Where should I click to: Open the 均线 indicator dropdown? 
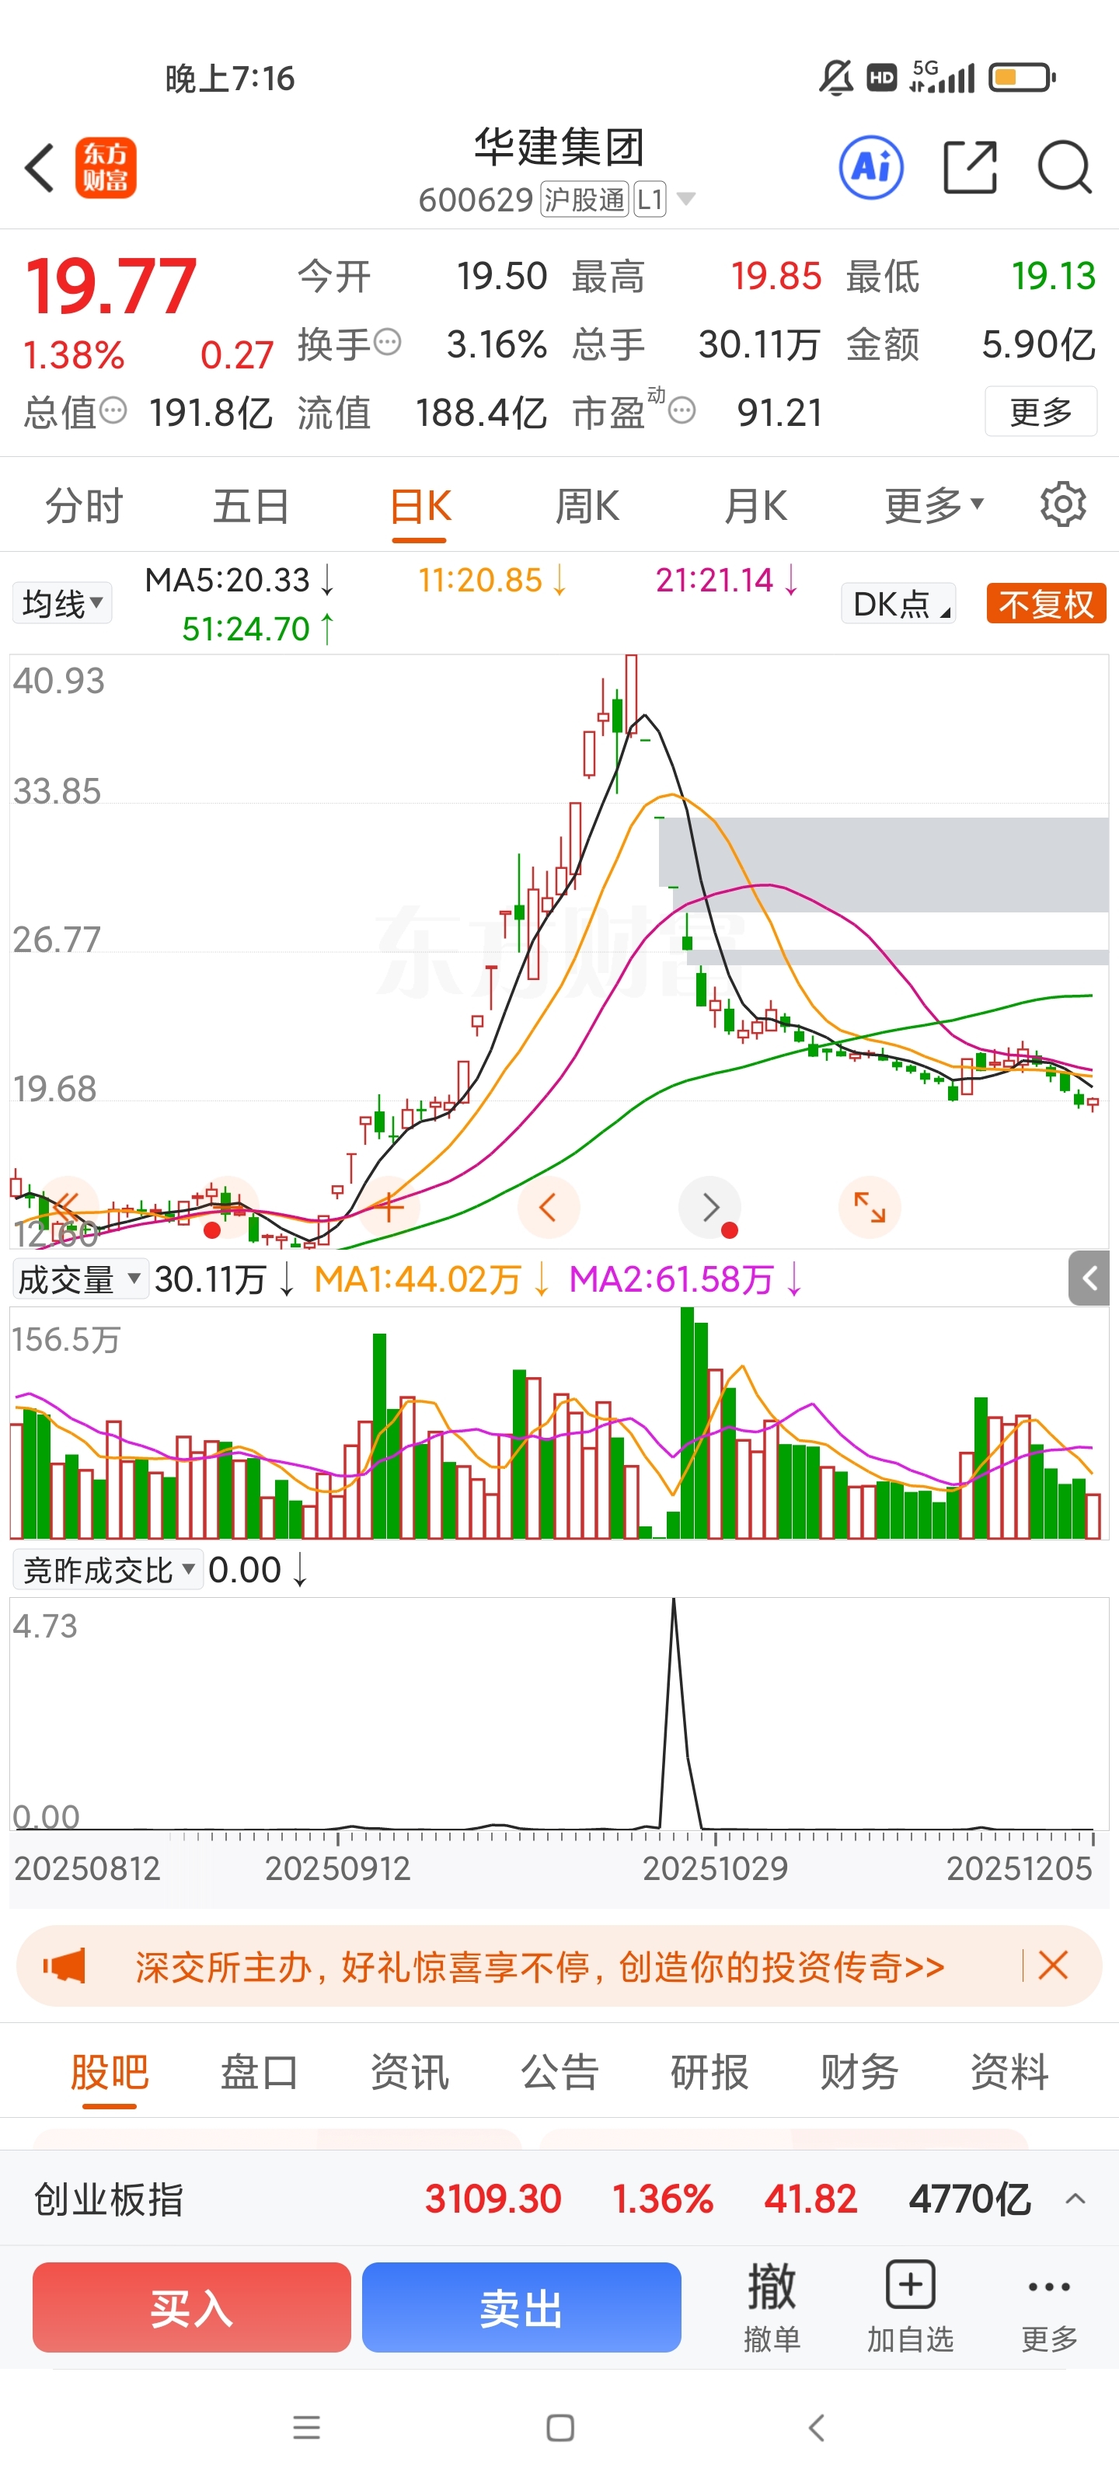63,603
